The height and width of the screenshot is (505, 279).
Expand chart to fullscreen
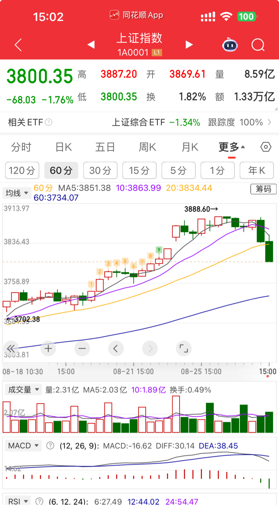click(x=184, y=349)
